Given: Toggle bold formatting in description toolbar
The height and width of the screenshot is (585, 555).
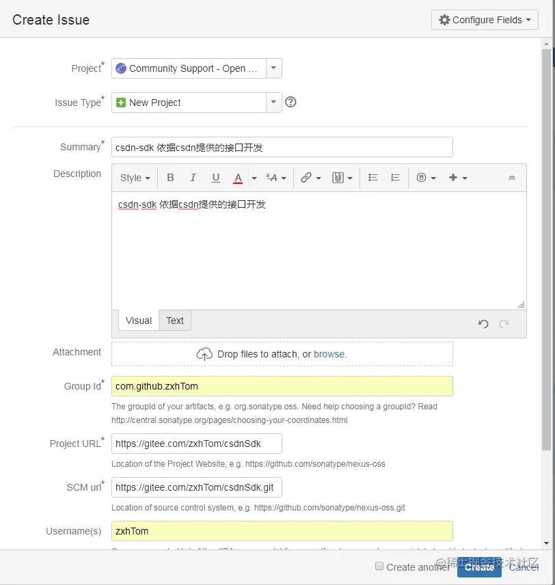Looking at the screenshot, I should coord(170,178).
